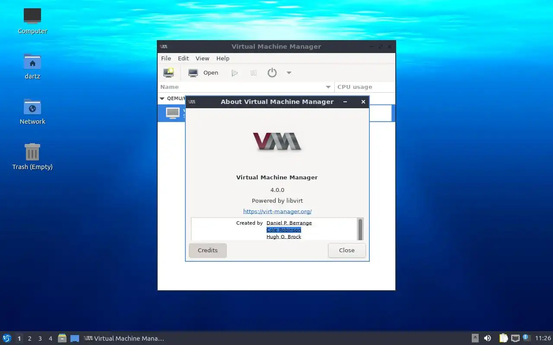Open the Edit menu

(184, 58)
